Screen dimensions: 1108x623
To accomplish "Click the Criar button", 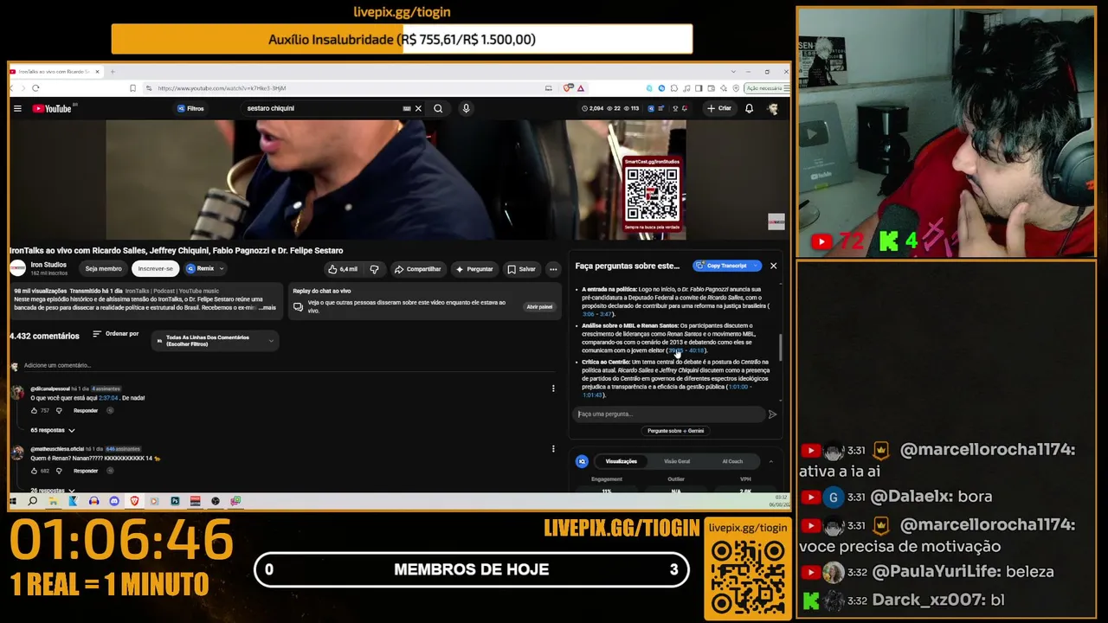I will point(719,108).
